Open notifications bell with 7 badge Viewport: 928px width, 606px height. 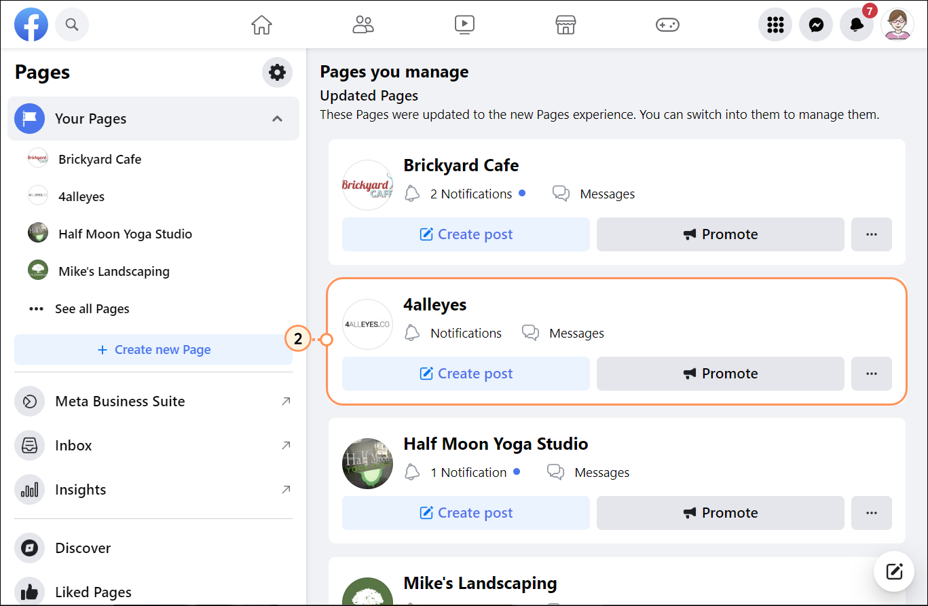[x=857, y=25]
